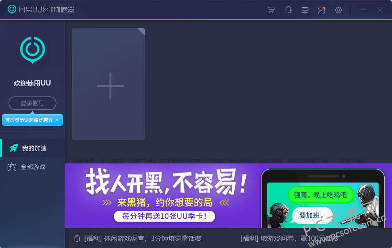The width and height of the screenshot is (392, 248).
Task: Switch to the 我的加速 tab
Action: pos(34,148)
